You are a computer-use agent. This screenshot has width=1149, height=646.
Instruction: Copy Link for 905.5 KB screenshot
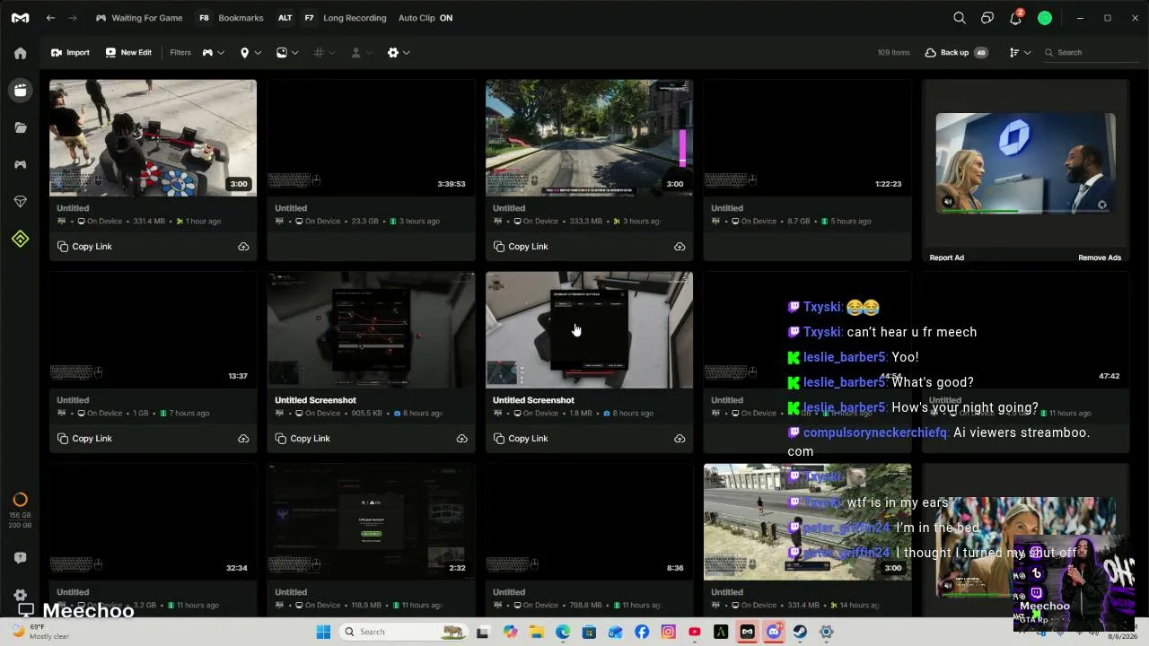tap(303, 439)
